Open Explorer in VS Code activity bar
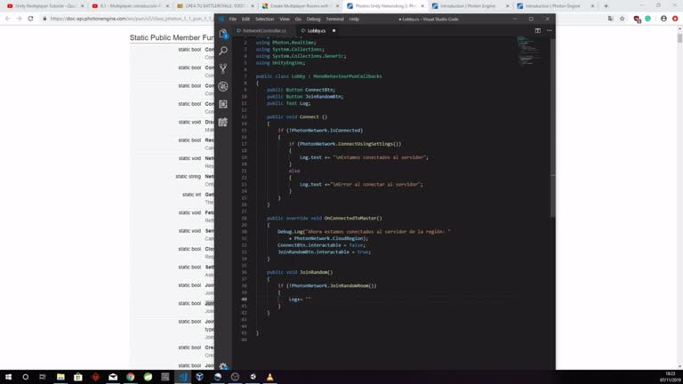 point(223,34)
